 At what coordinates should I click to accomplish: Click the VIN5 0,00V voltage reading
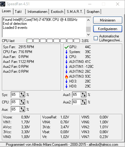click(95, 117)
